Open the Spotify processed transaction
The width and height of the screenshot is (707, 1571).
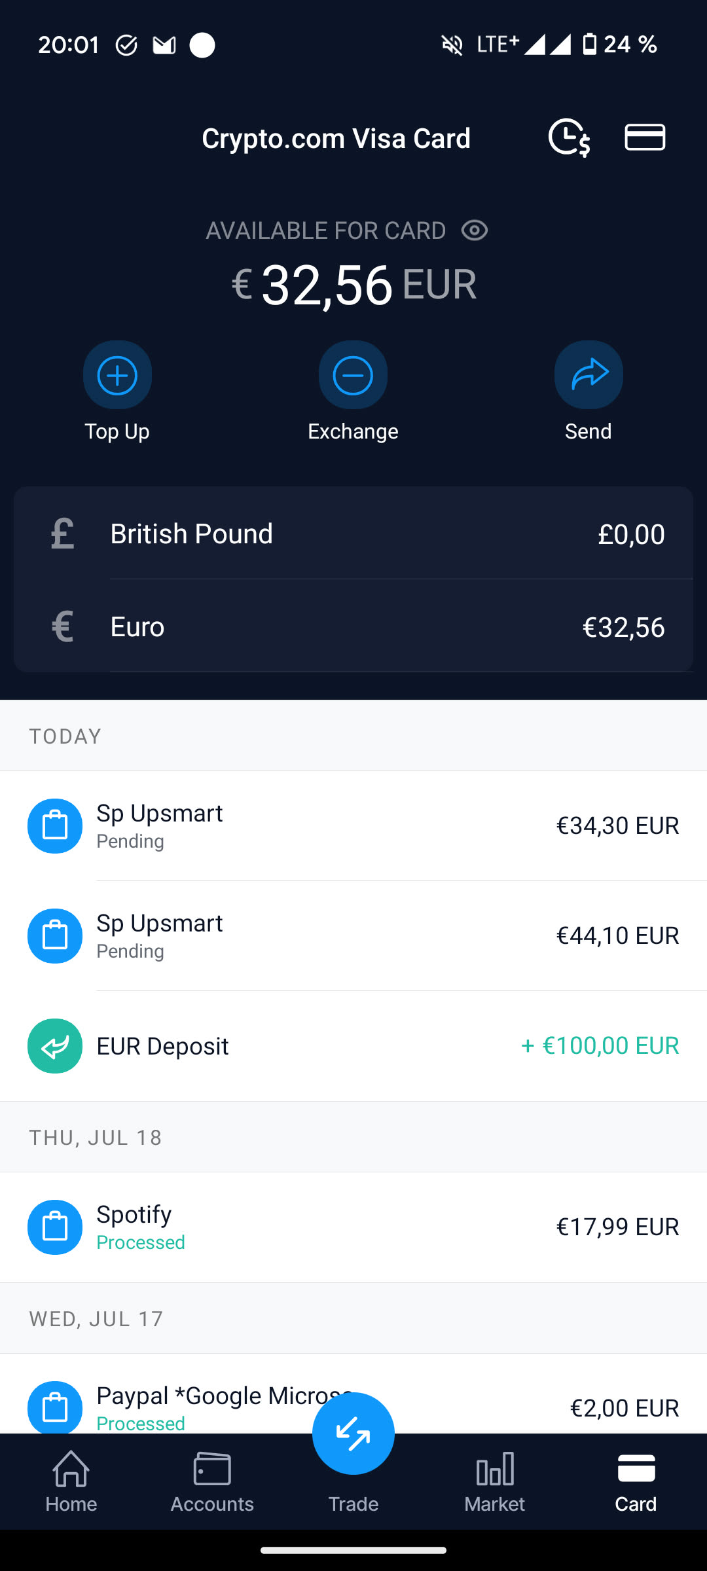pyautogui.click(x=353, y=1227)
